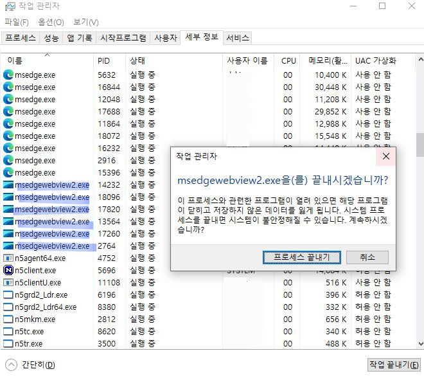Select the n5tc.exe process name
The width and height of the screenshot is (424, 378).
point(29,332)
